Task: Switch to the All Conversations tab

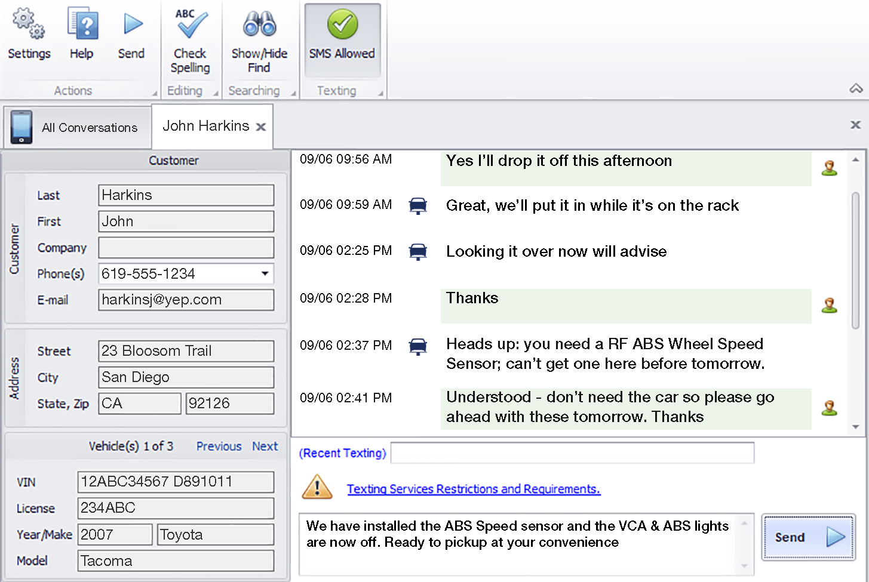Action: tap(90, 127)
